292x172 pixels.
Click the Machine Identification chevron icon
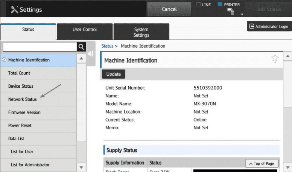pyautogui.click(x=4, y=60)
